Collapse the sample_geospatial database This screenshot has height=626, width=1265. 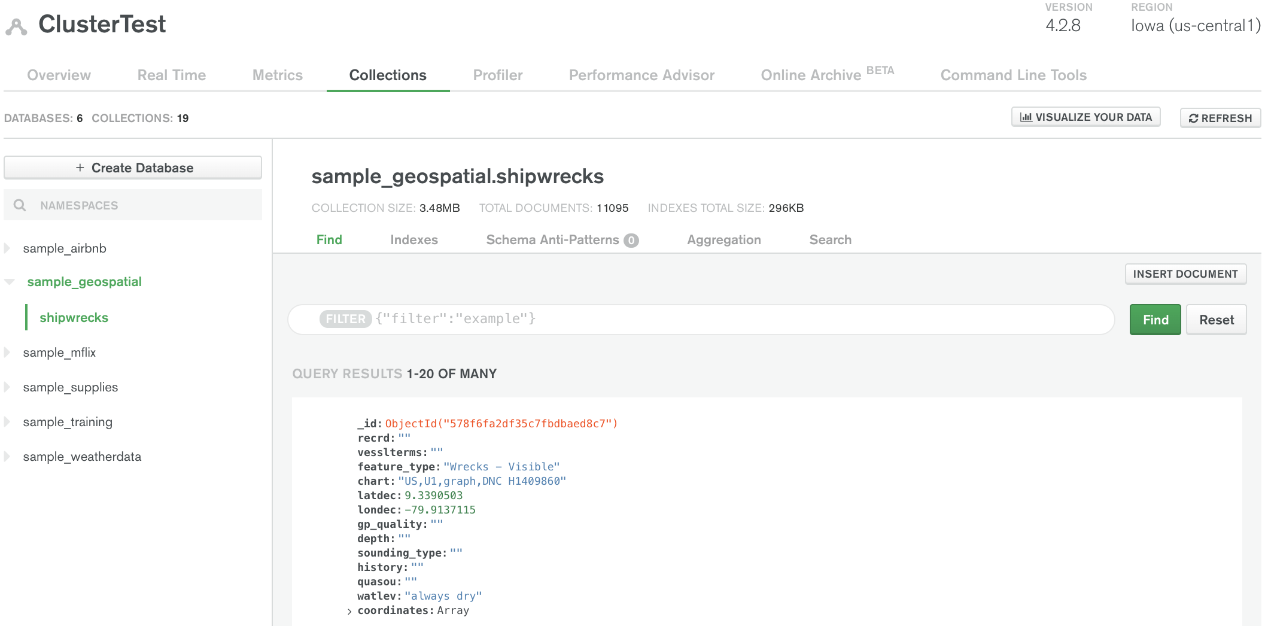[x=8, y=281]
